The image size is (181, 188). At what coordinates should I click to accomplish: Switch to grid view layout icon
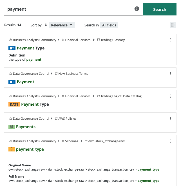point(173,25)
